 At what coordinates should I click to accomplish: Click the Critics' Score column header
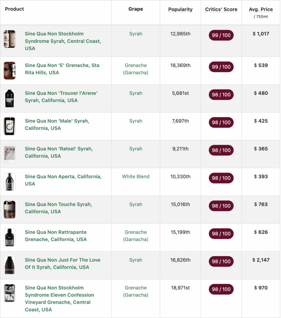click(x=221, y=9)
